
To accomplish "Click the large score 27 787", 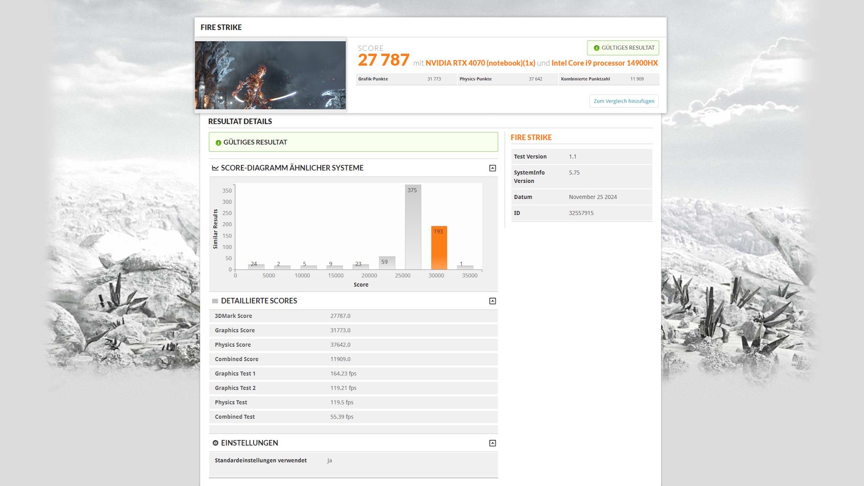I will click(383, 60).
